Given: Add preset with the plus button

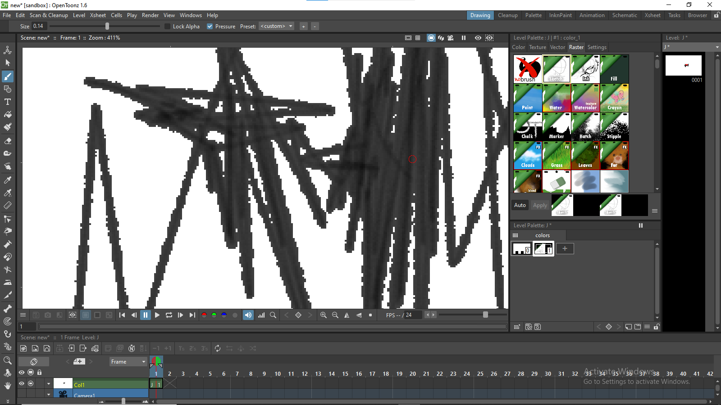Looking at the screenshot, I should pyautogui.click(x=303, y=27).
